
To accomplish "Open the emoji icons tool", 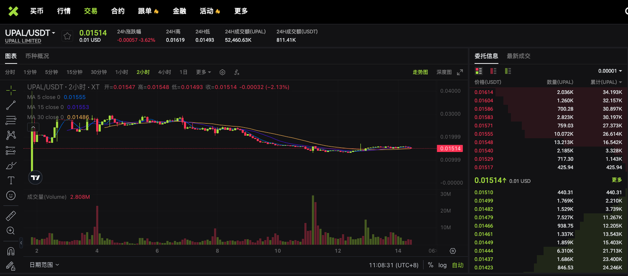I will 11,195.
